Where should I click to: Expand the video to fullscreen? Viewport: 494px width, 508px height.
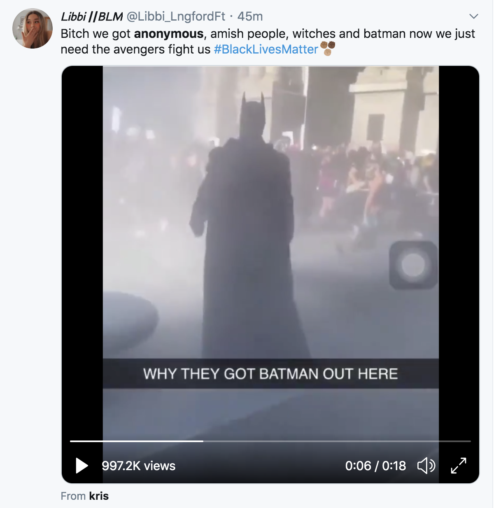[459, 466]
